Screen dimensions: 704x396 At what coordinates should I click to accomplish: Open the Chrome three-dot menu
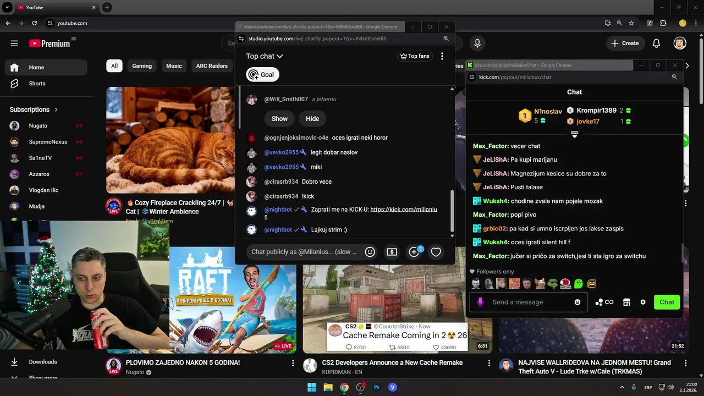click(696, 23)
